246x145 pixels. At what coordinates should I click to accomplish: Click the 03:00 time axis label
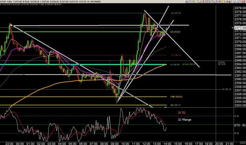pyautogui.click(x=51, y=143)
